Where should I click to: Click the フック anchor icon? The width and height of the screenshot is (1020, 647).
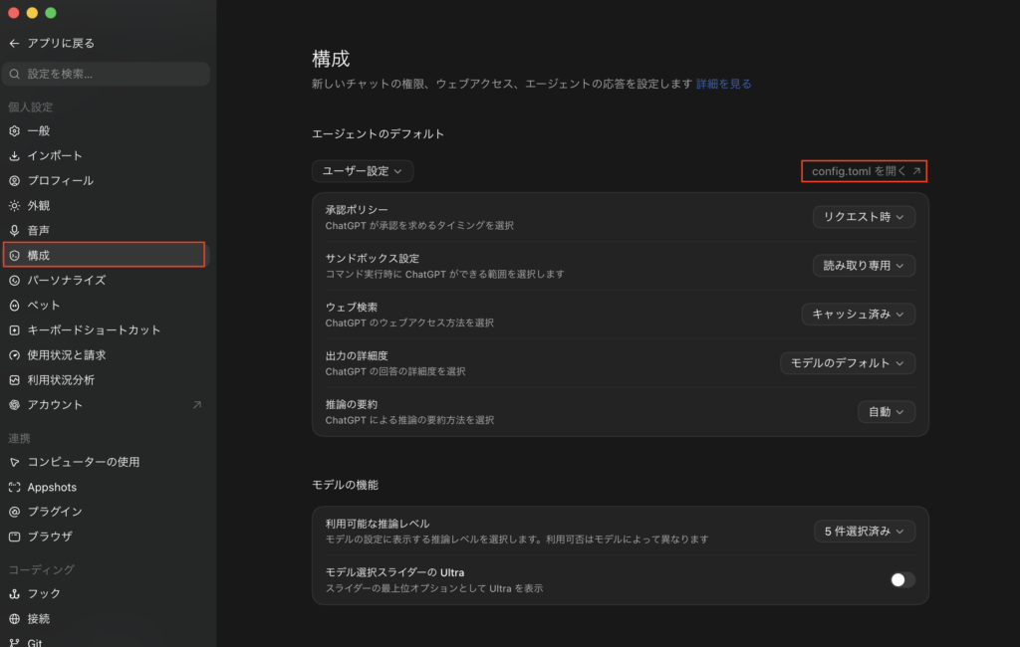(14, 593)
